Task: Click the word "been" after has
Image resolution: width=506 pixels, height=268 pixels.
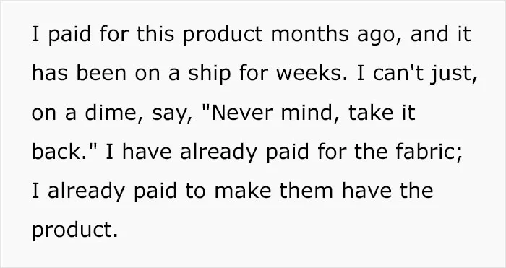Action: coord(101,73)
